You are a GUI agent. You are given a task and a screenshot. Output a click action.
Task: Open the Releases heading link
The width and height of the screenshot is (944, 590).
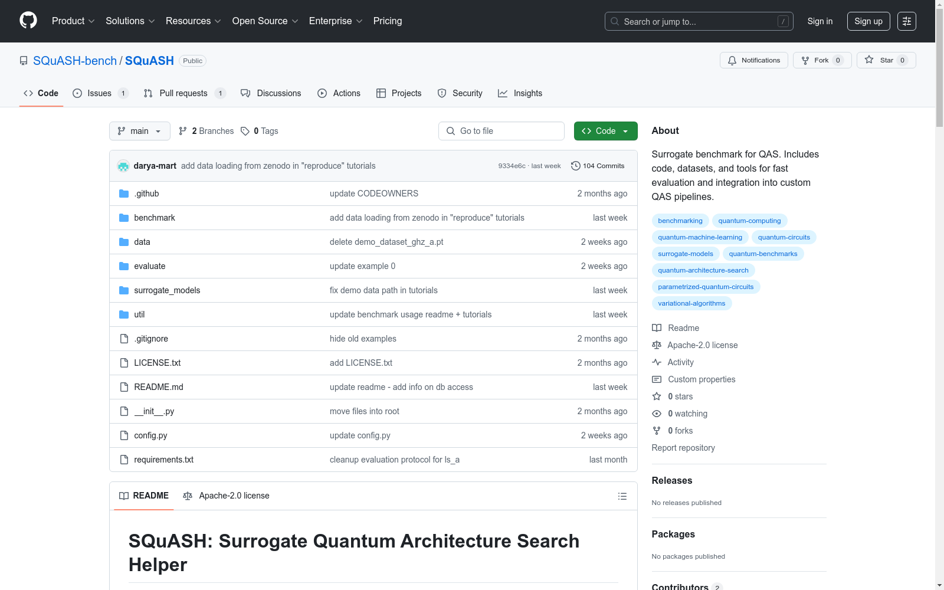(x=672, y=480)
